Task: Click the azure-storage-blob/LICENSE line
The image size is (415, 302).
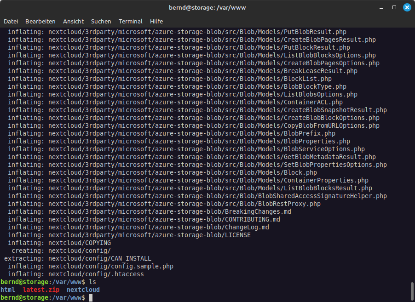Action: 129,235
